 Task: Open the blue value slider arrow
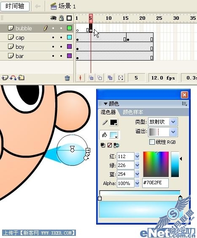coord(137,174)
